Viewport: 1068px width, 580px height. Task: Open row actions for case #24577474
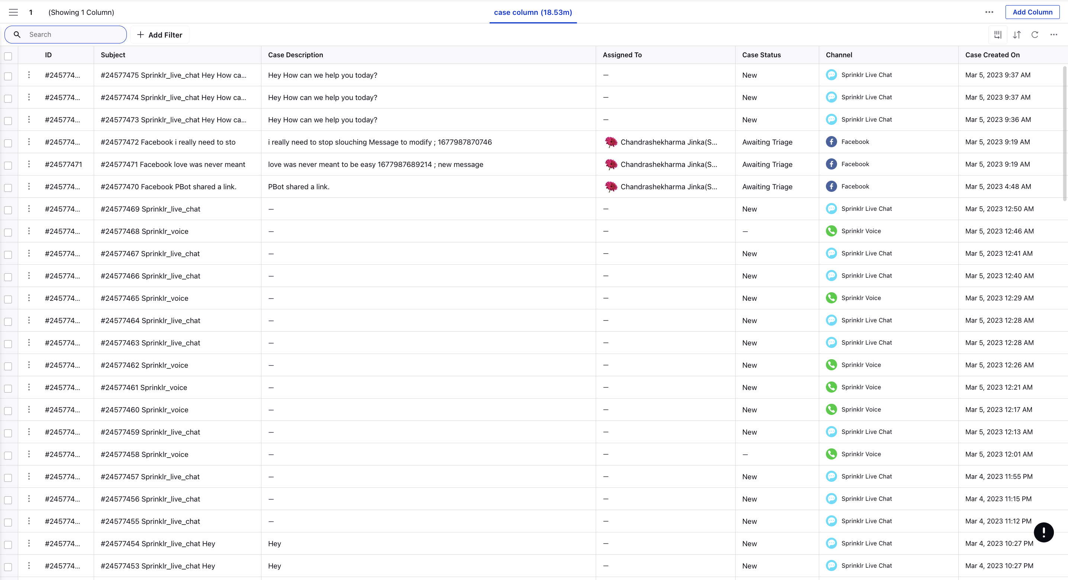(29, 97)
